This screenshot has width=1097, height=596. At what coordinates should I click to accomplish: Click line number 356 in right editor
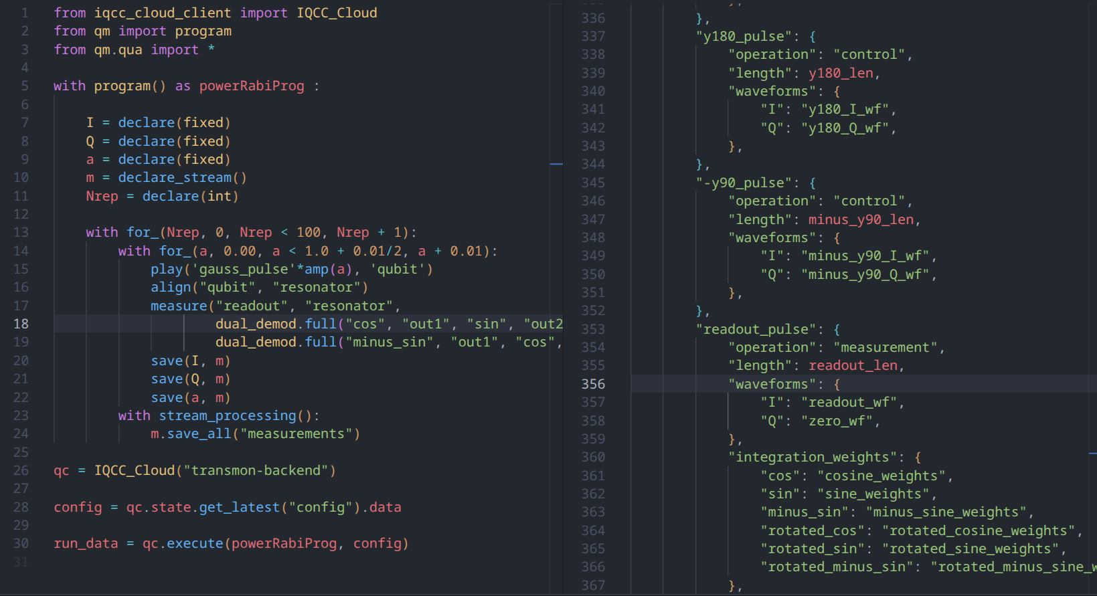coord(593,384)
